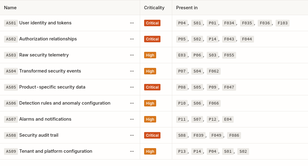
Task: Click three-dot icon beside Alarms and notifications
Action: 132,119
